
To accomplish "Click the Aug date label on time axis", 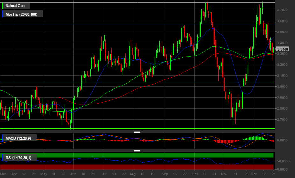I will (x=133, y=174).
